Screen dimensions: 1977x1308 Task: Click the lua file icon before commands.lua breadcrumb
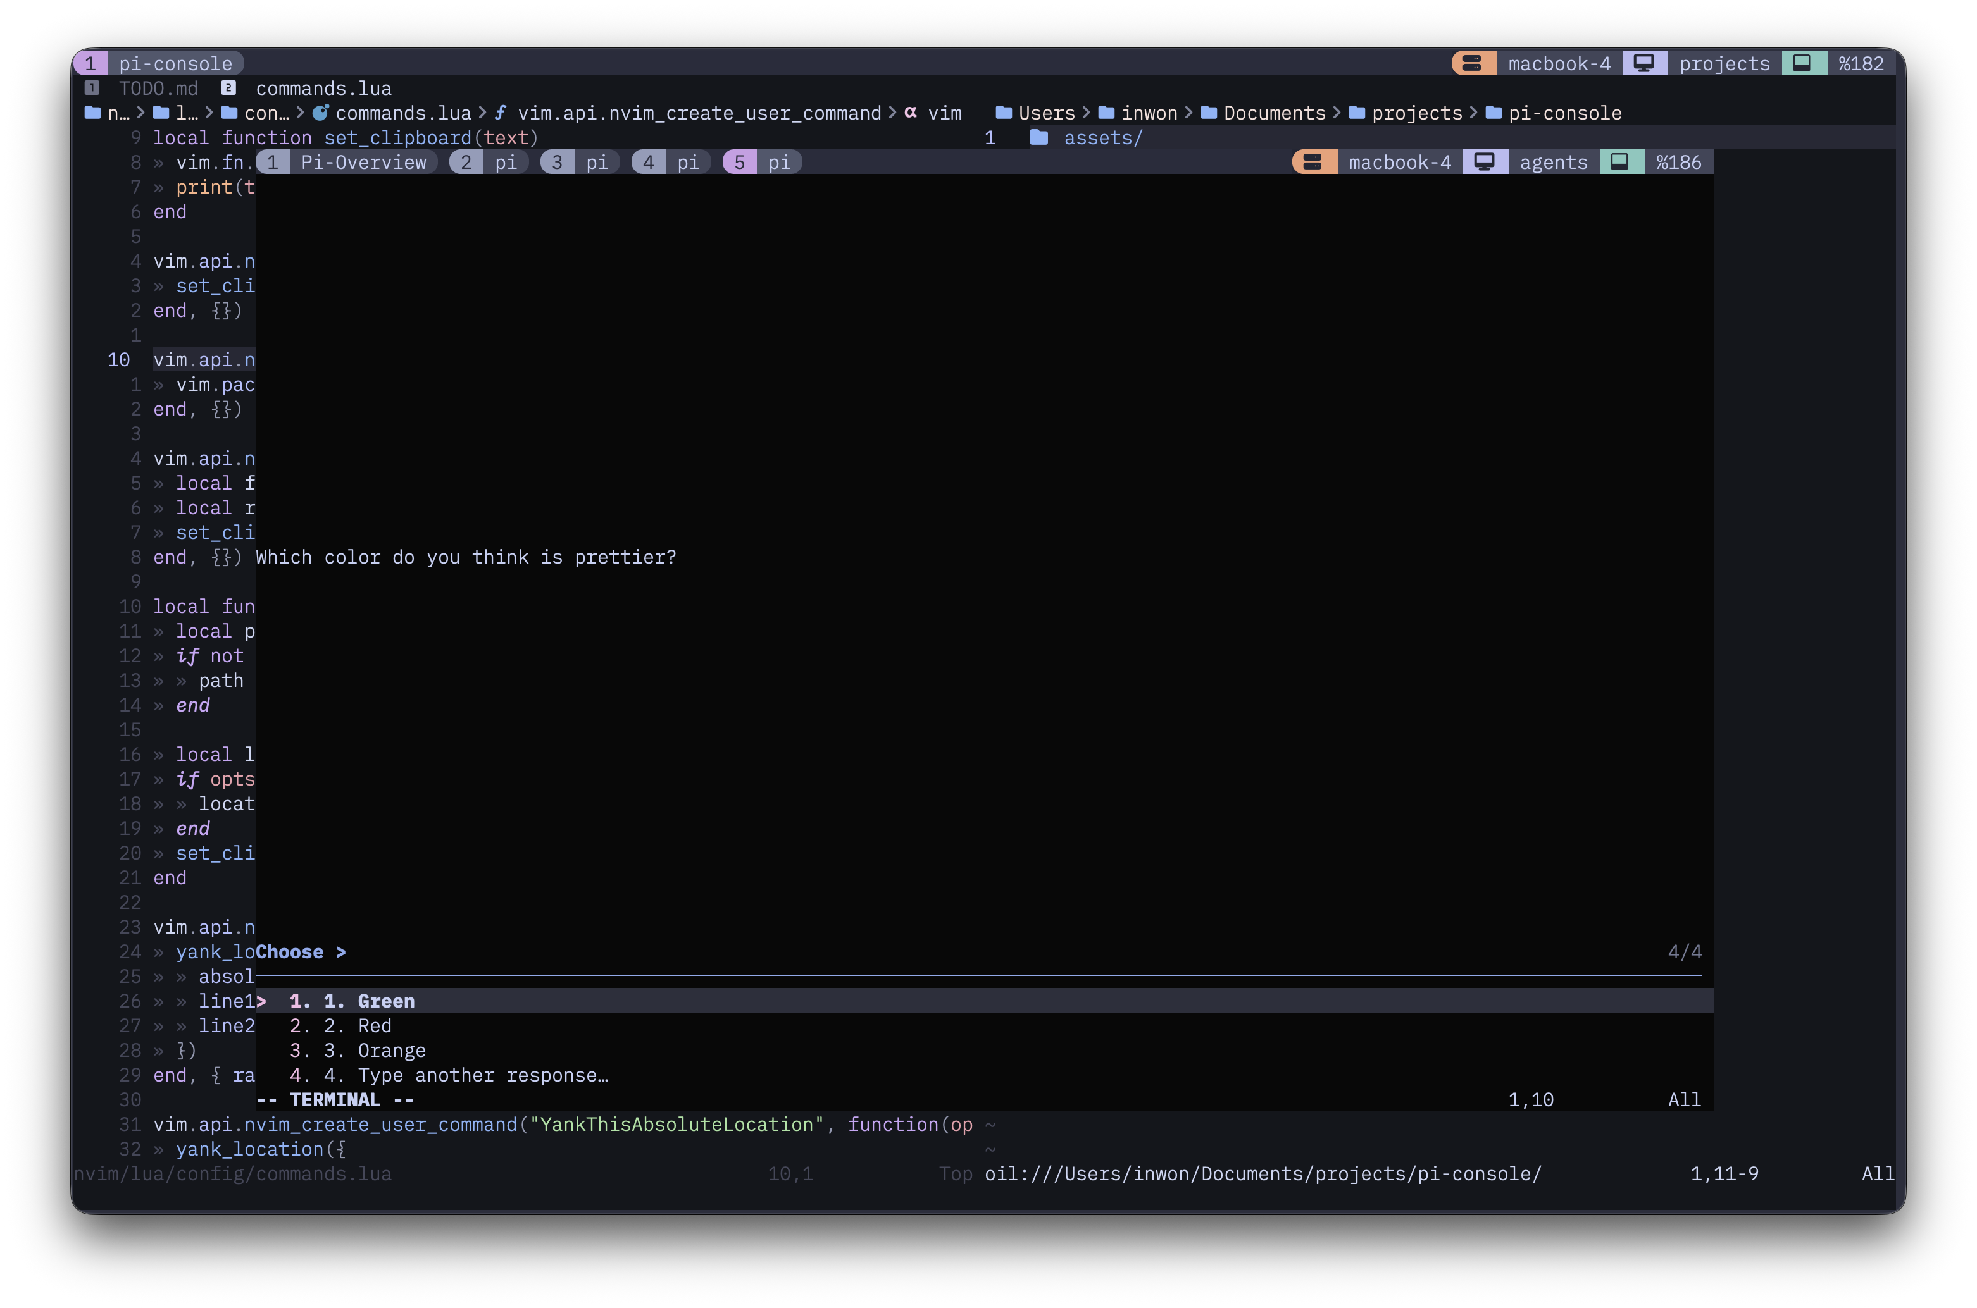320,113
